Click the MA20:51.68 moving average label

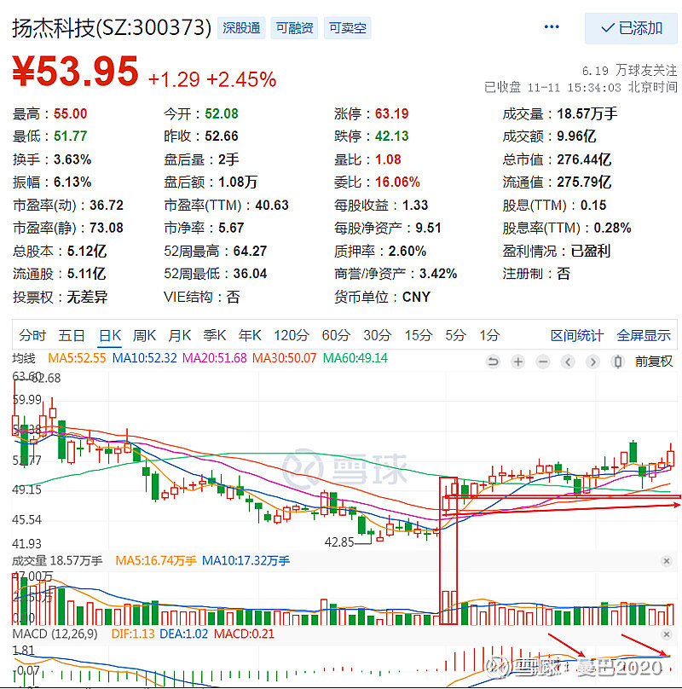[x=215, y=358]
